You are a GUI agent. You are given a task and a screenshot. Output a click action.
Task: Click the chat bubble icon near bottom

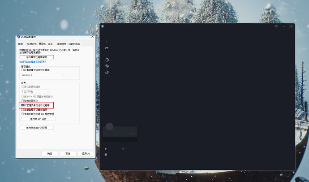123,149
